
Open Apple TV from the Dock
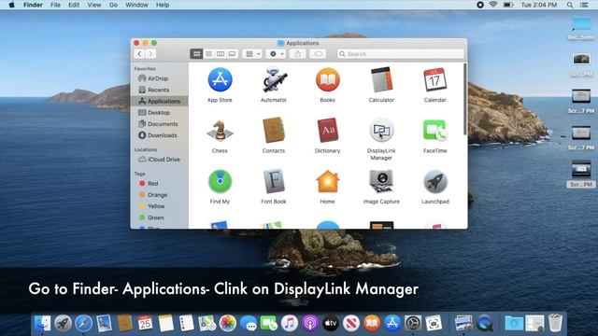click(x=331, y=324)
